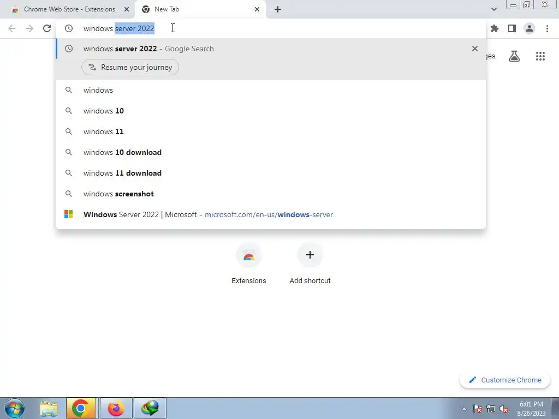Screen dimensions: 559x419
Task: Select windows server 2022 Google Search suggestion
Action: [271, 49]
